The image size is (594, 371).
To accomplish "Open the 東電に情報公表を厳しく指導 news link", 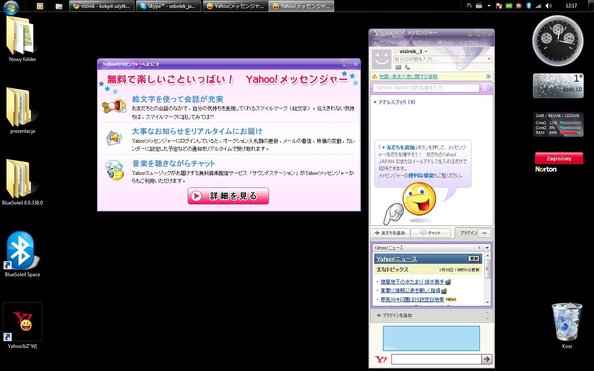I will 410,291.
